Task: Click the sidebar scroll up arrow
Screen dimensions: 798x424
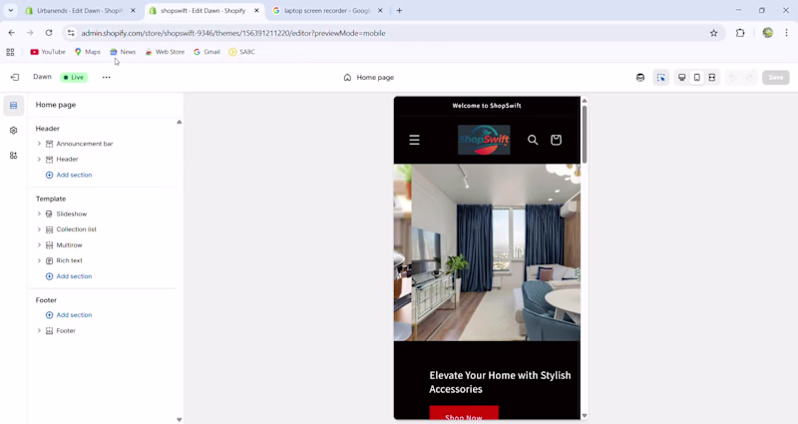Action: 180,122
